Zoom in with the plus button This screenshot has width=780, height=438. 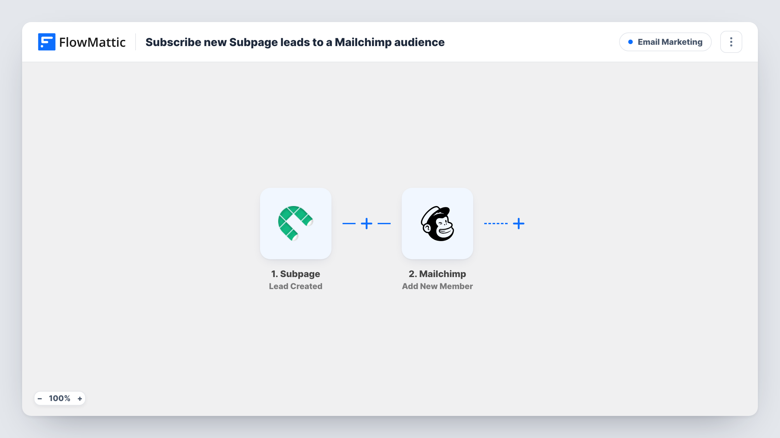pyautogui.click(x=80, y=398)
